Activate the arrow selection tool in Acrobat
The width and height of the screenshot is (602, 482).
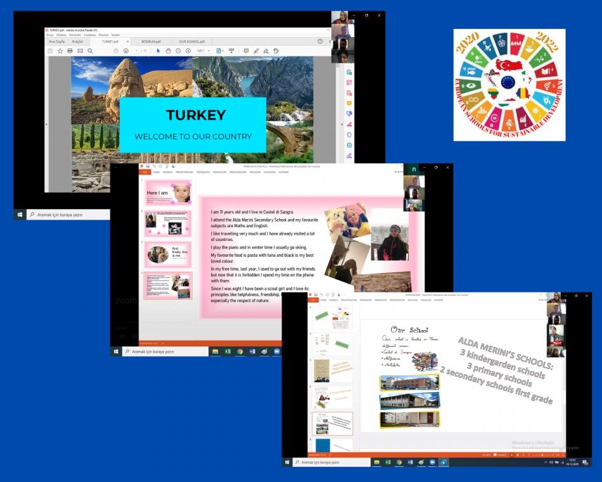click(158, 51)
